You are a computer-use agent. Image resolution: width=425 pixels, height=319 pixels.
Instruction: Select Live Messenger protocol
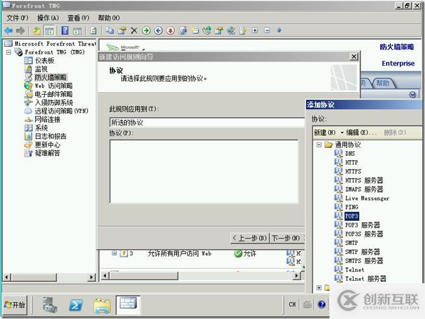point(367,198)
